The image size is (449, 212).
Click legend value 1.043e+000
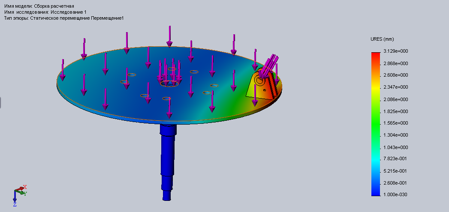pos(395,147)
